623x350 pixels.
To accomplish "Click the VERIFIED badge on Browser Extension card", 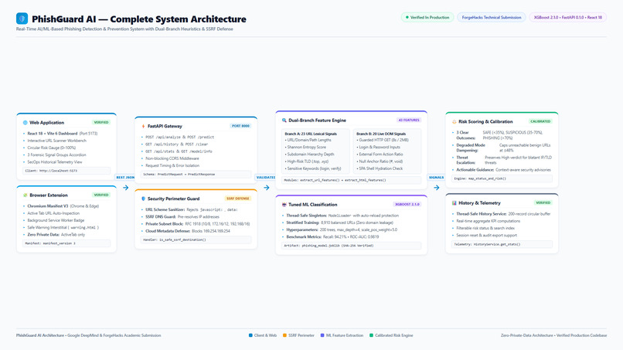I will (x=101, y=195).
